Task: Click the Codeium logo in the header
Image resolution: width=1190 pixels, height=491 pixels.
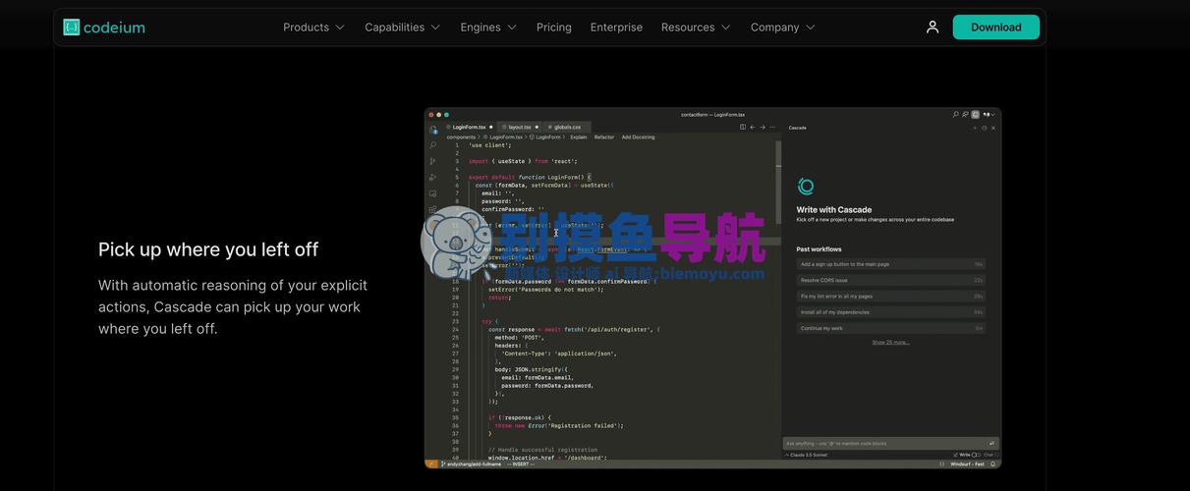Action: (x=104, y=27)
